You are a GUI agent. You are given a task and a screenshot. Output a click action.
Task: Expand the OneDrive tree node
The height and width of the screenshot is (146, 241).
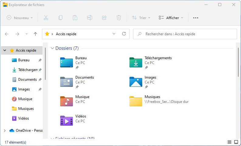[x=5, y=131]
